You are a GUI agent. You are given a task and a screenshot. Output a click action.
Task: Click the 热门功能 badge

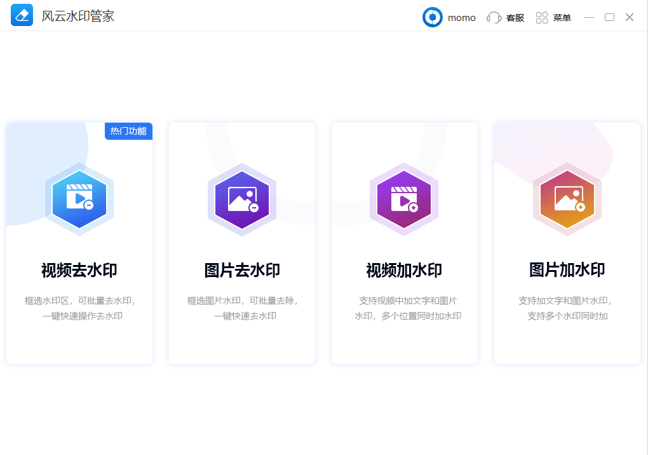(x=128, y=131)
